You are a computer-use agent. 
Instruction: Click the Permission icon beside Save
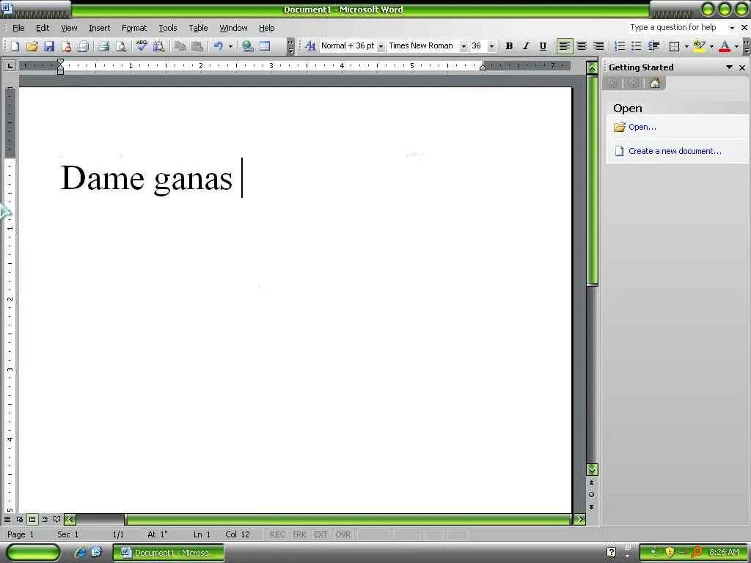(x=66, y=46)
